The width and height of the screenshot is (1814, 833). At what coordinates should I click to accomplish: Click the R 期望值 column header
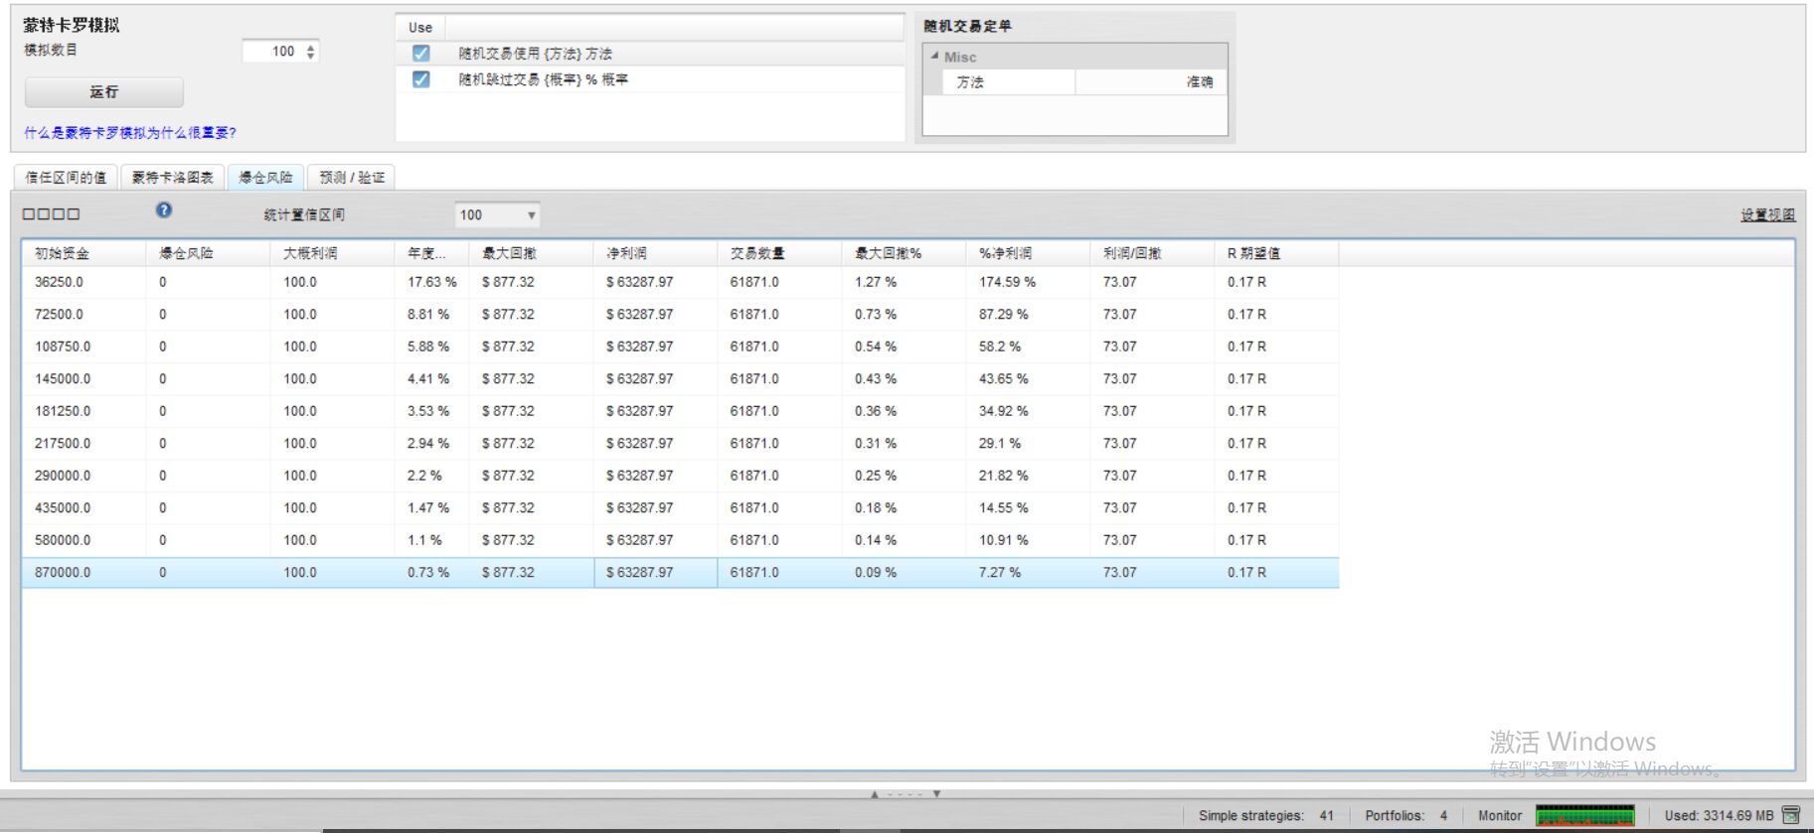[x=1276, y=253]
